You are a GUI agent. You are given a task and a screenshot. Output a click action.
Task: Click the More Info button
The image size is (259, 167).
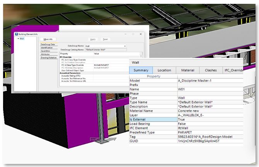click(48, 39)
